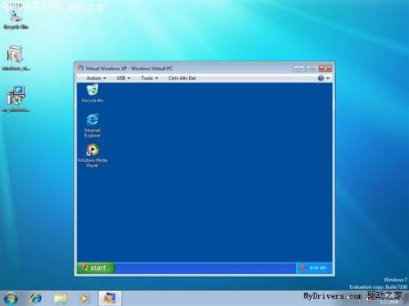Expand the Tools dropdown menu
This screenshot has width=409, height=306.
(150, 79)
